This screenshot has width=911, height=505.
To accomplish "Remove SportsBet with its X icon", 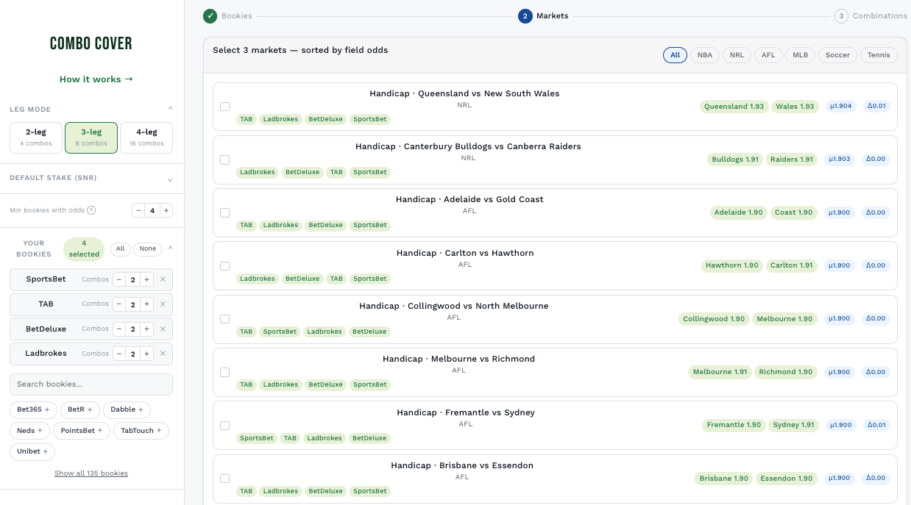I will tap(163, 279).
